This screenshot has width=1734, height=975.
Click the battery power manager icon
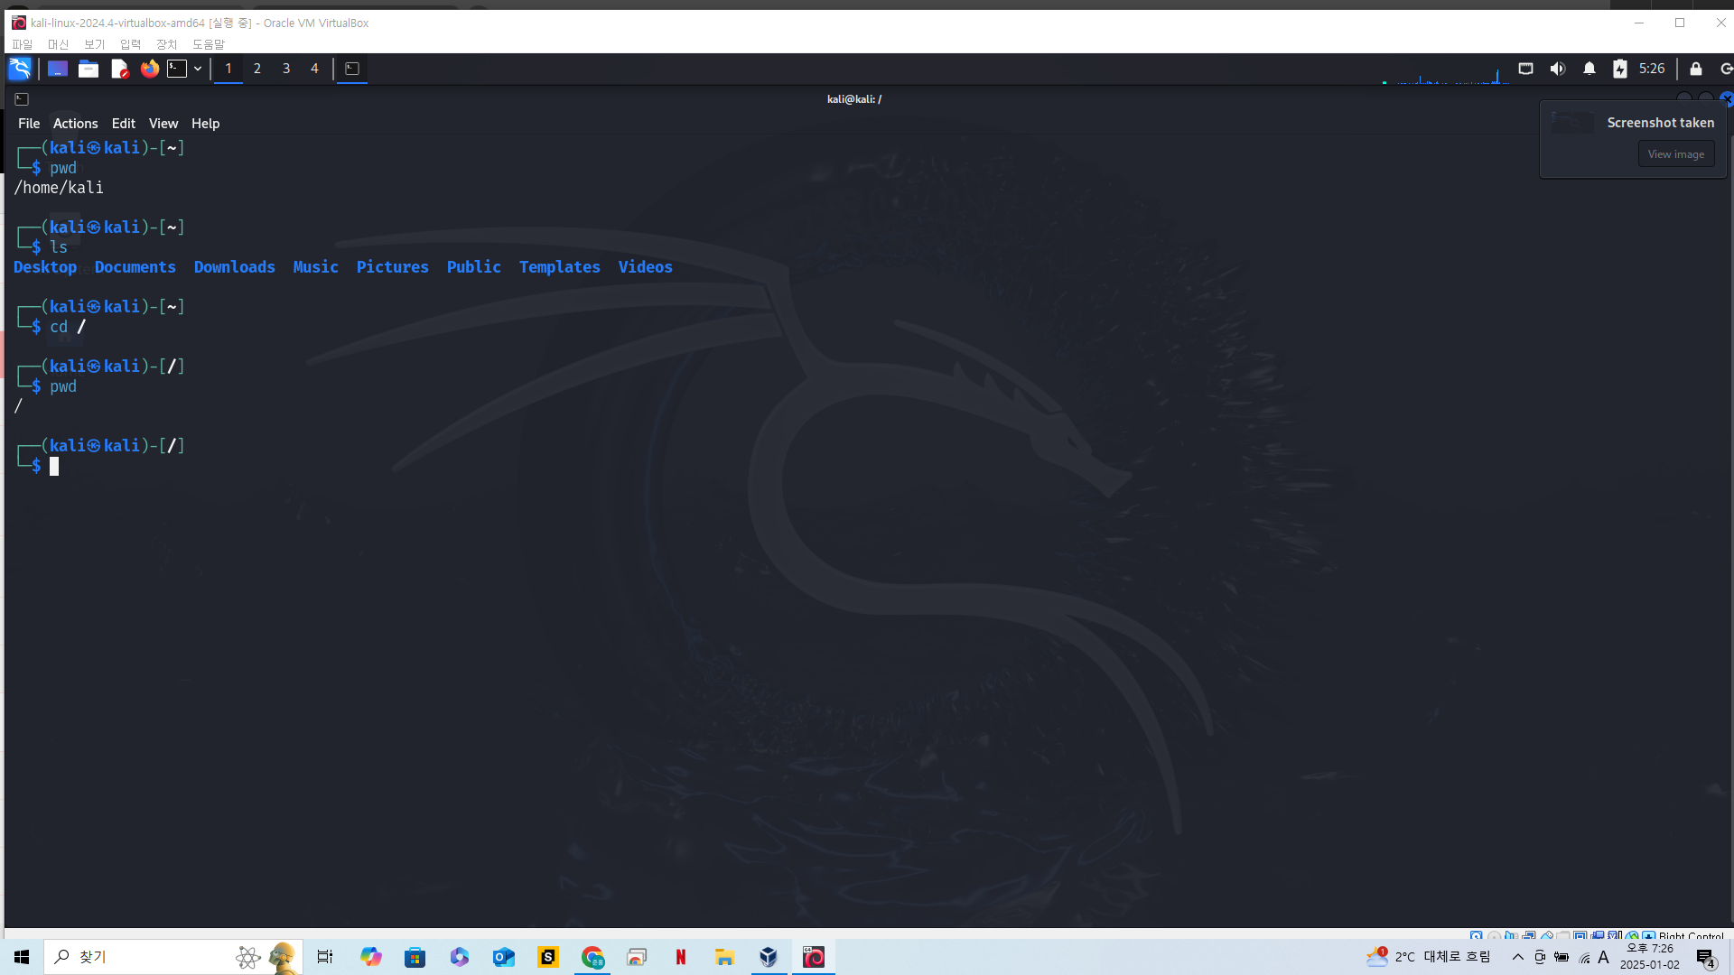click(1620, 69)
